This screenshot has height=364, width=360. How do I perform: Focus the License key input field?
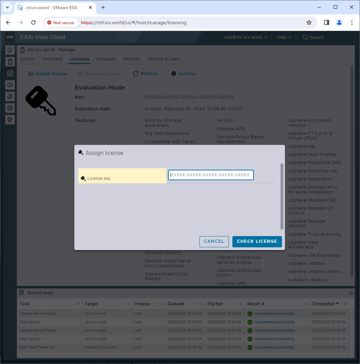tap(211, 175)
